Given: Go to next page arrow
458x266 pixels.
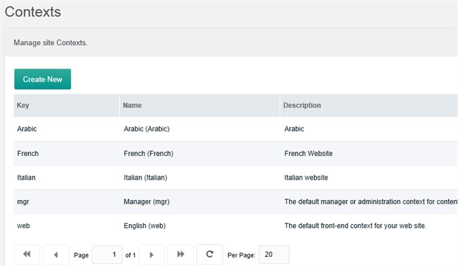Looking at the screenshot, I should tap(151, 254).
